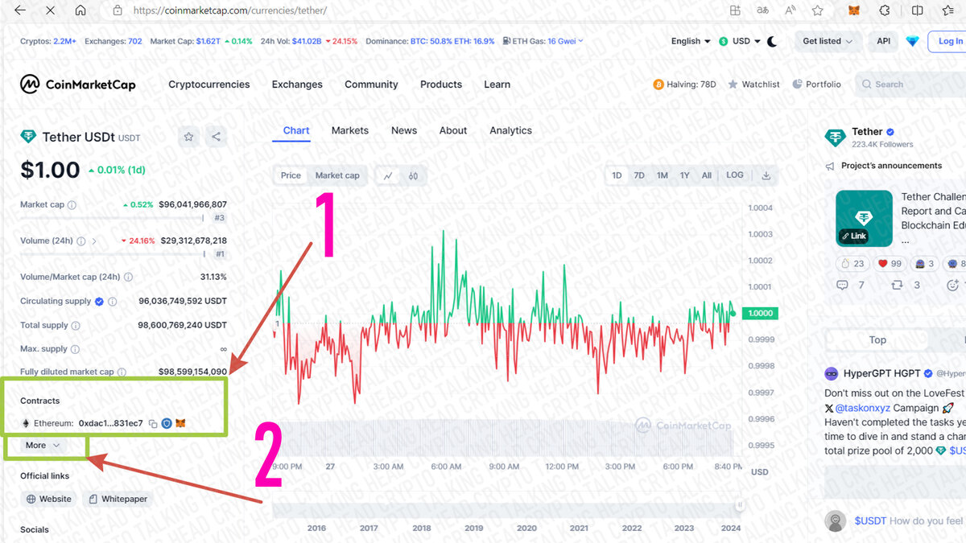Add page to favorites with toolbar star
The image size is (966, 543).
[x=818, y=10]
